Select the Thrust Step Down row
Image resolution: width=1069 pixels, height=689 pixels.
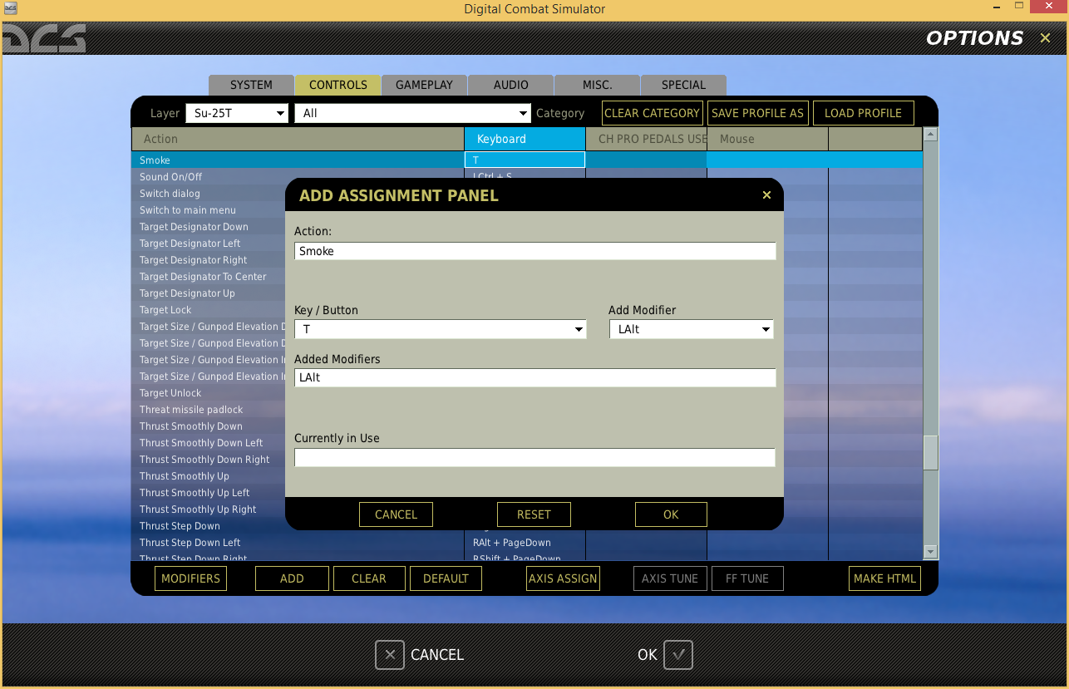(x=208, y=526)
